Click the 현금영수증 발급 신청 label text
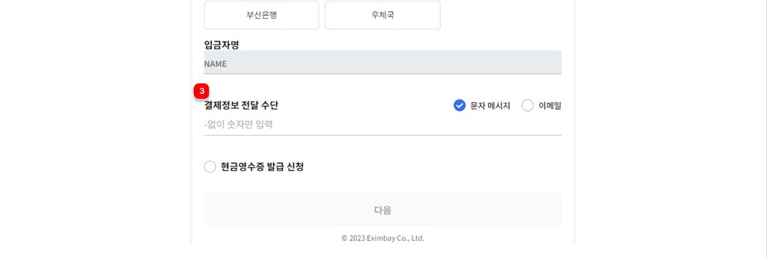The width and height of the screenshot is (767, 258). pyautogui.click(x=262, y=167)
